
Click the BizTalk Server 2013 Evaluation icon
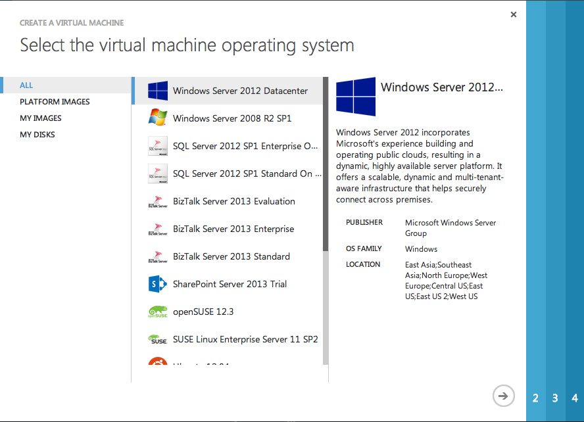click(158, 201)
